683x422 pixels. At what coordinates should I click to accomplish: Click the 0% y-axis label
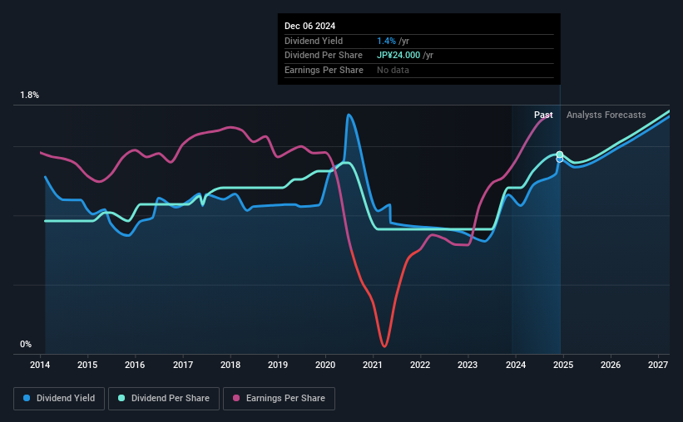(x=26, y=344)
